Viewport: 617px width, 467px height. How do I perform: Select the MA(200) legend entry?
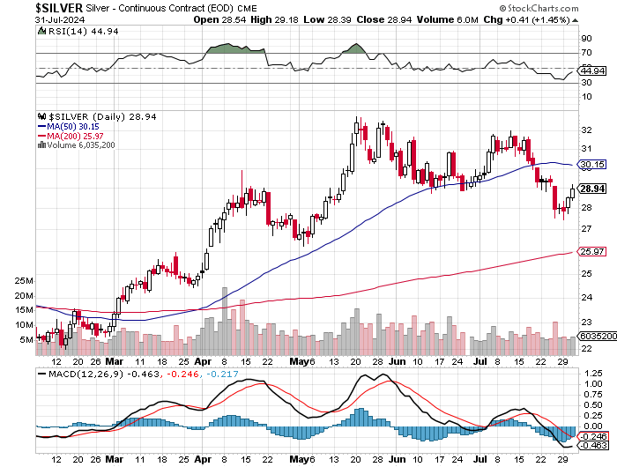pyautogui.click(x=69, y=135)
